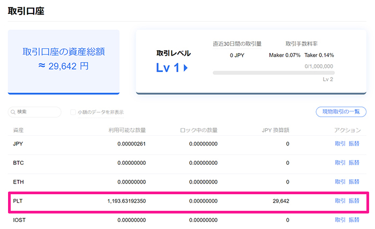This screenshot has width=375, height=229.
Task: Open trading level via Lv 1 arrow
Action: 185,68
